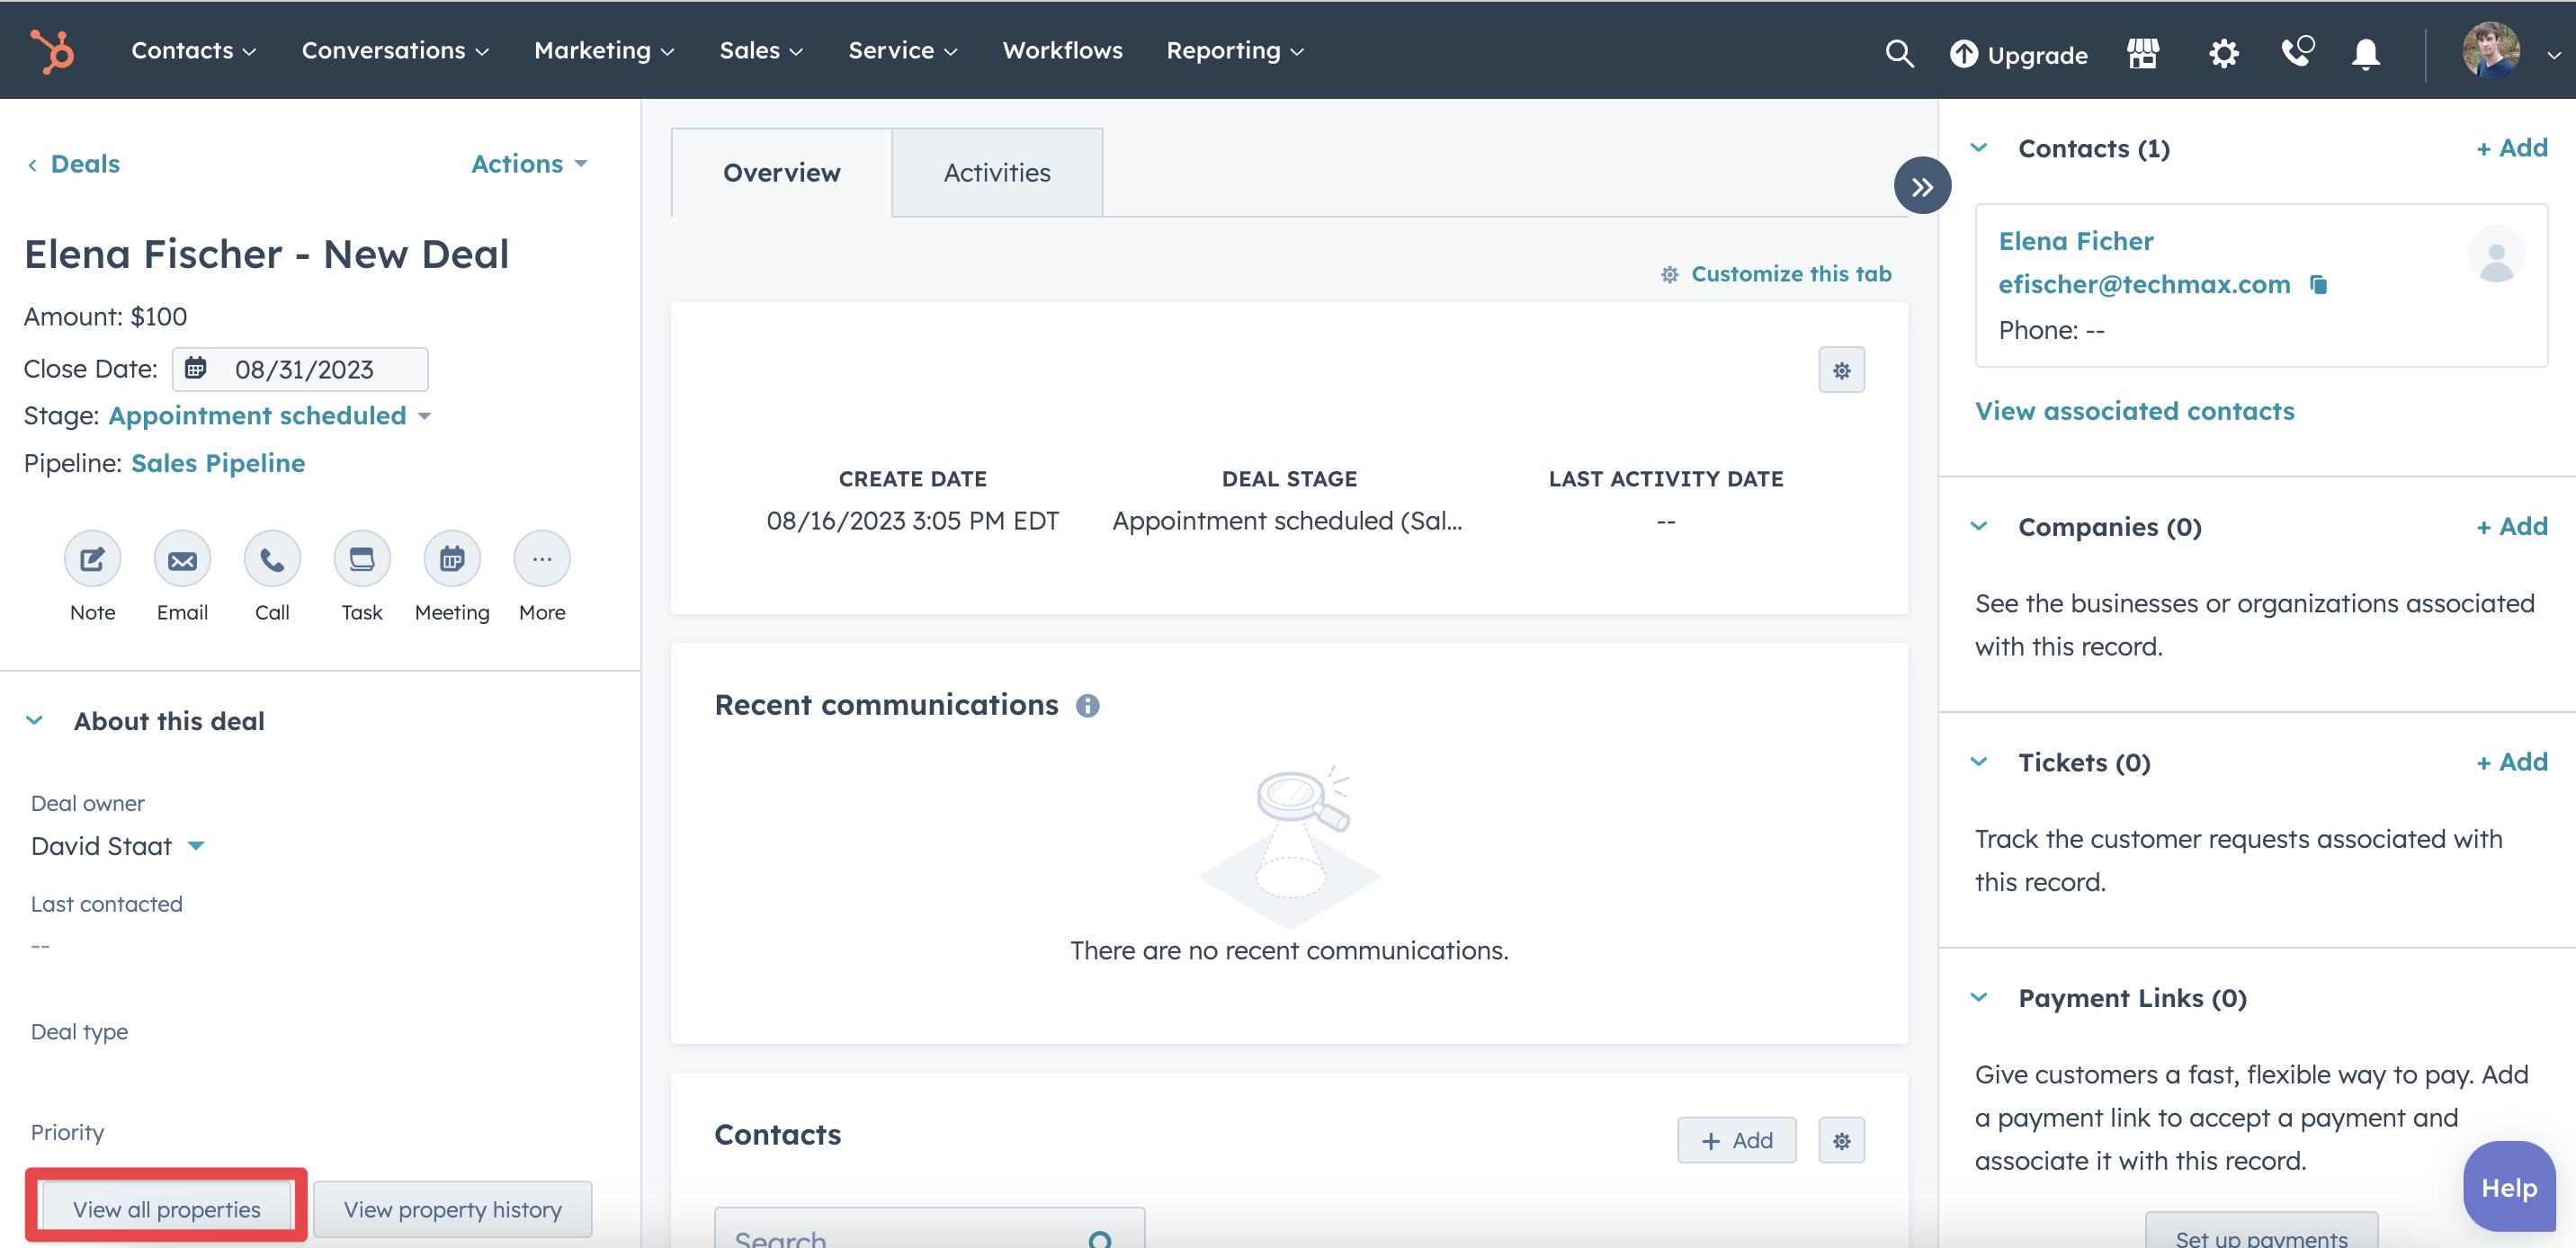This screenshot has width=2576, height=1248.
Task: Add a ticket via + Add
Action: point(2511,762)
